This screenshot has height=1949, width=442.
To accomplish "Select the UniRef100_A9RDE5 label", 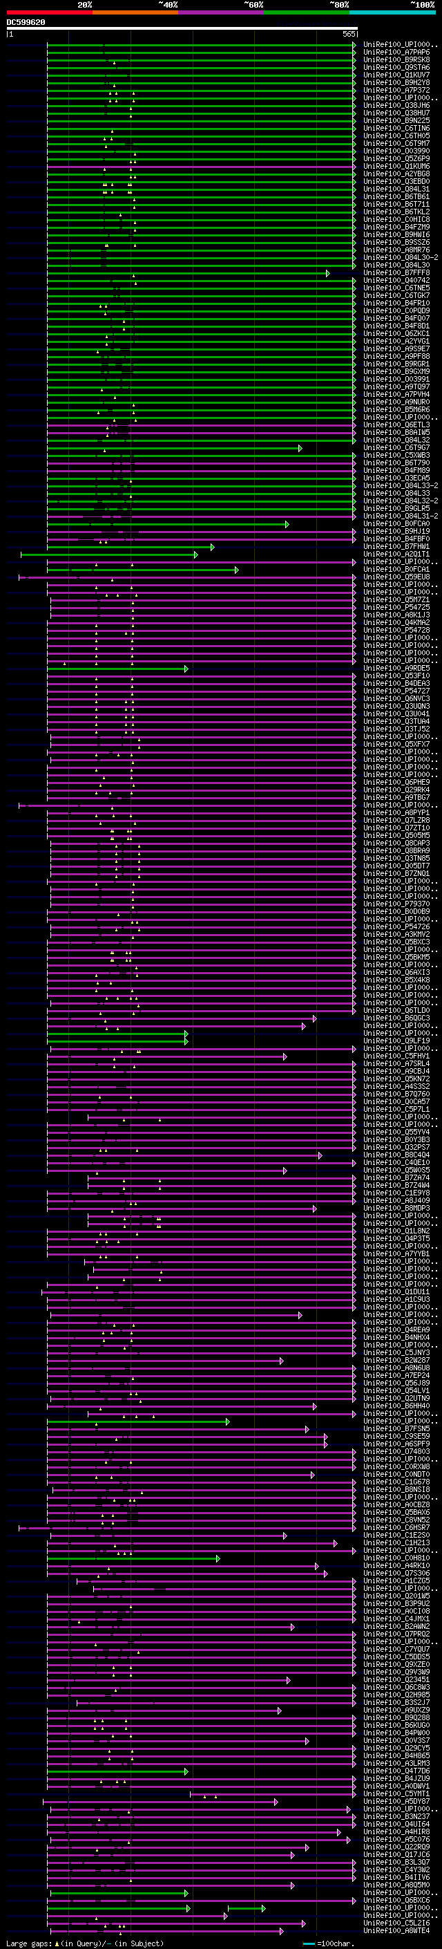I will click(x=396, y=668).
